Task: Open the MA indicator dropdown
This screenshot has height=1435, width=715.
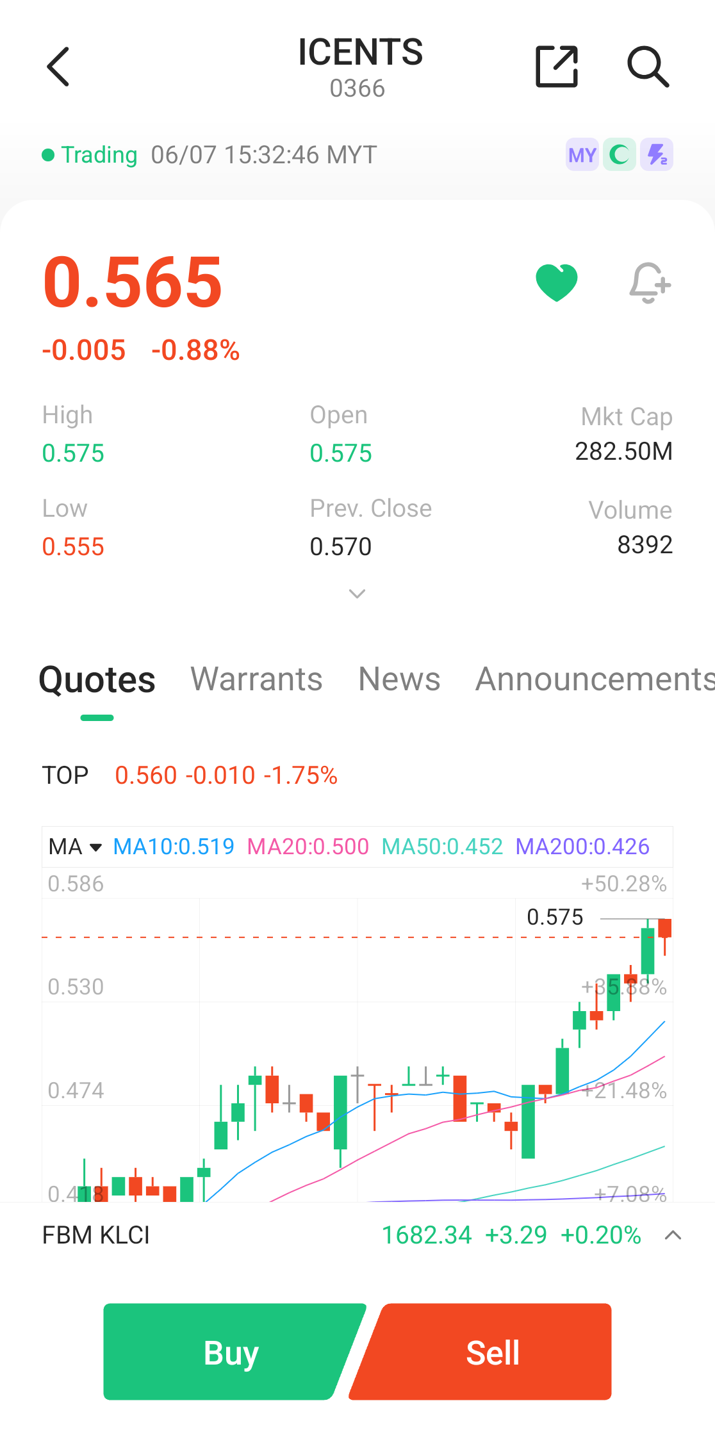Action: 75,847
